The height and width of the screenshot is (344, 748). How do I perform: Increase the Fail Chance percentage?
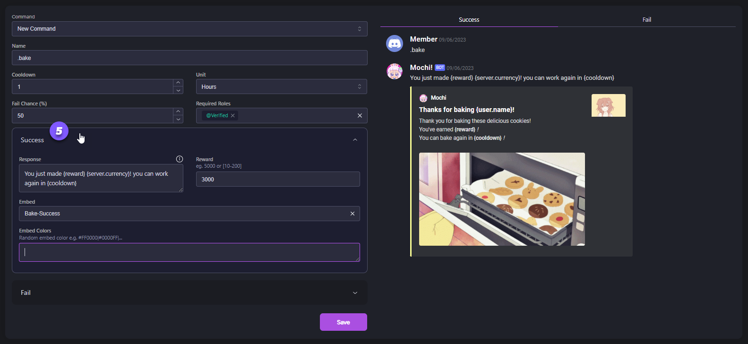pyautogui.click(x=178, y=112)
